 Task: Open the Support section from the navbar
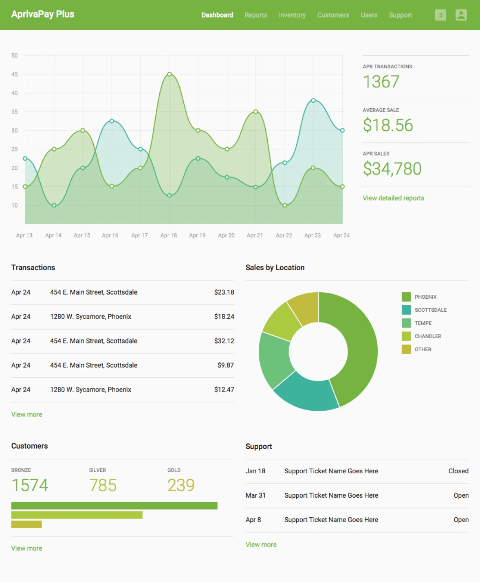point(400,15)
